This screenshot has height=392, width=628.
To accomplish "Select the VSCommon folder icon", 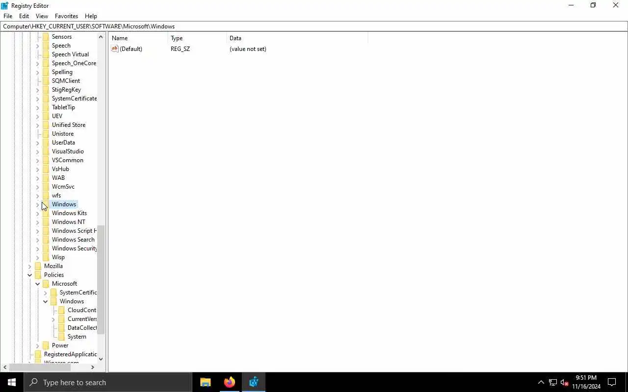I will [46, 160].
